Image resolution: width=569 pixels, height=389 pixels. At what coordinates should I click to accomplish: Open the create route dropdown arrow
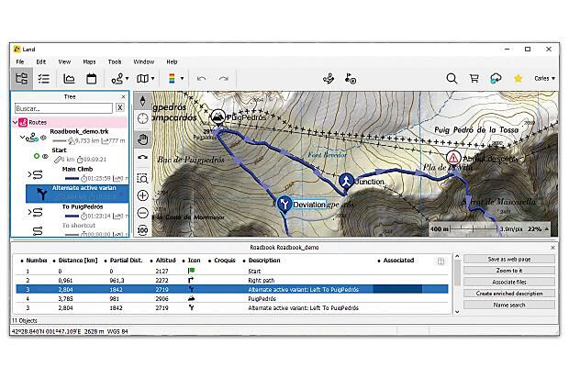point(127,78)
